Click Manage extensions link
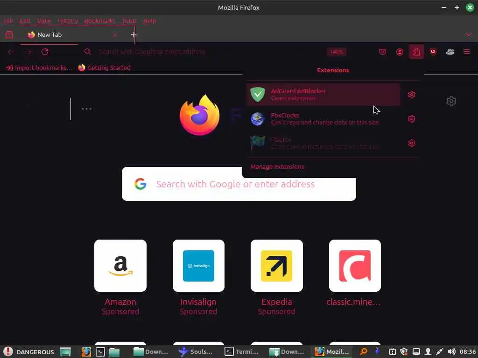Viewport: 478px width, 358px height. point(277,166)
